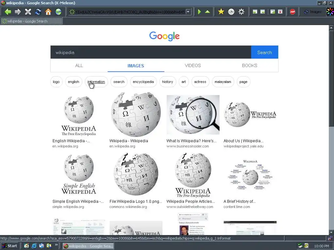Click the green up-one-level arrow
334x250 pixels.
[207, 12]
